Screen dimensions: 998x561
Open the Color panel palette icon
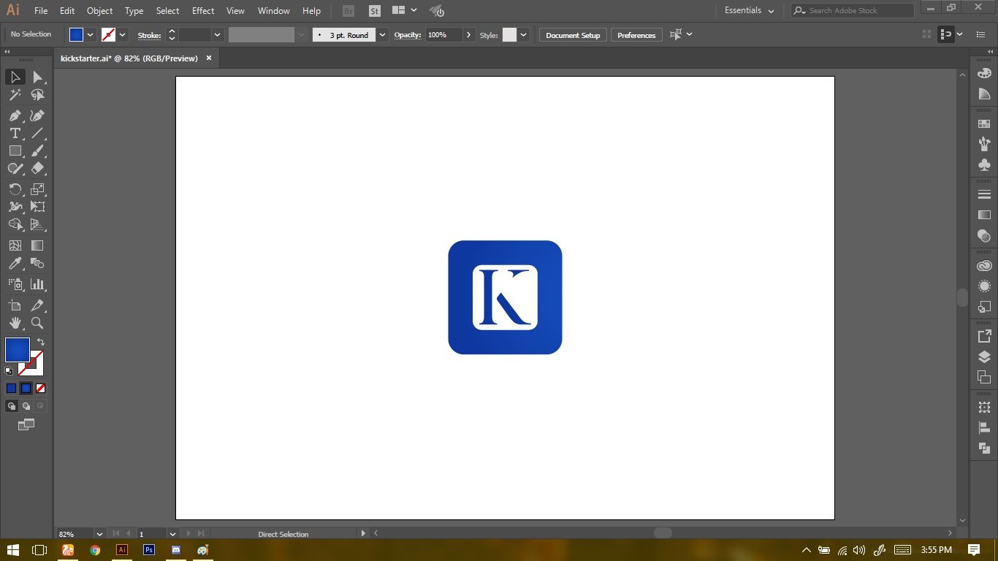(984, 73)
